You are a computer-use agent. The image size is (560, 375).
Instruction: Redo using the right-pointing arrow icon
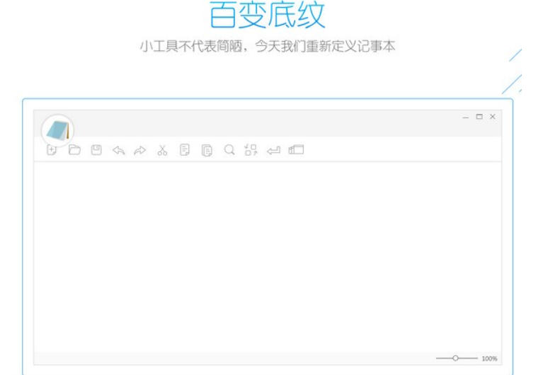click(140, 150)
